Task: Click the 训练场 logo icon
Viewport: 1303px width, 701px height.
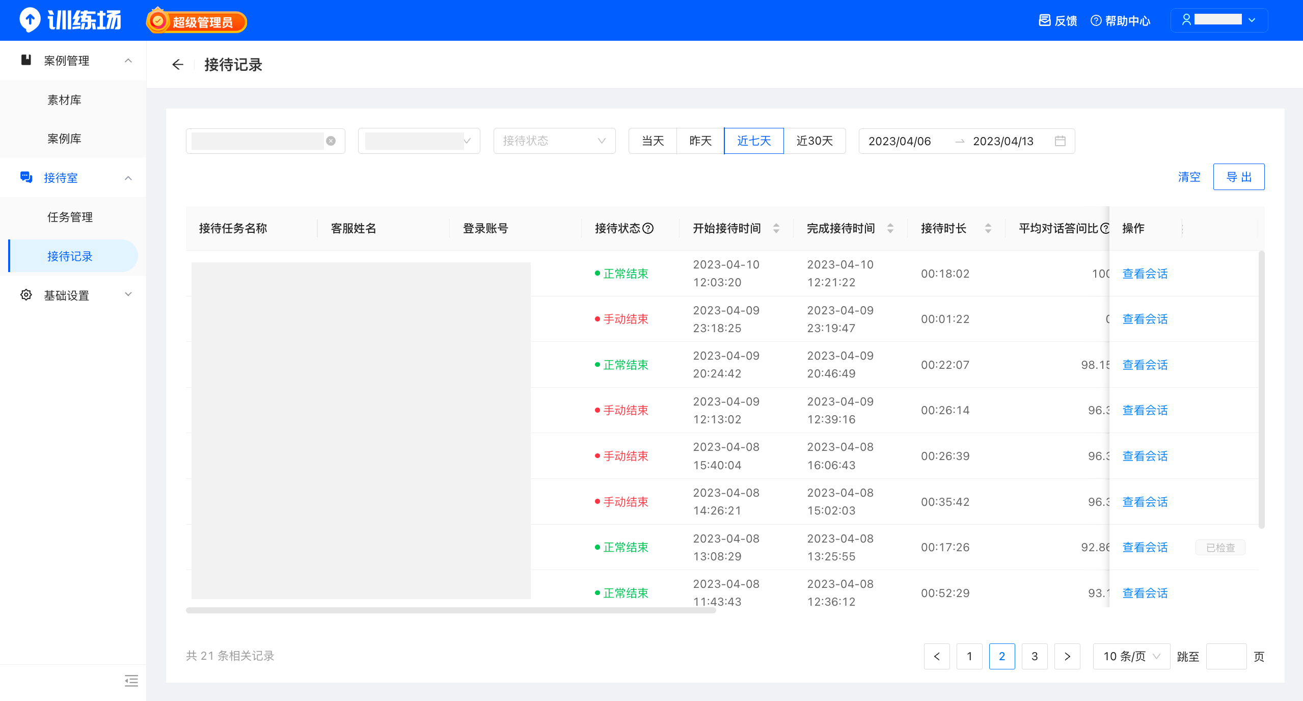Action: point(30,20)
